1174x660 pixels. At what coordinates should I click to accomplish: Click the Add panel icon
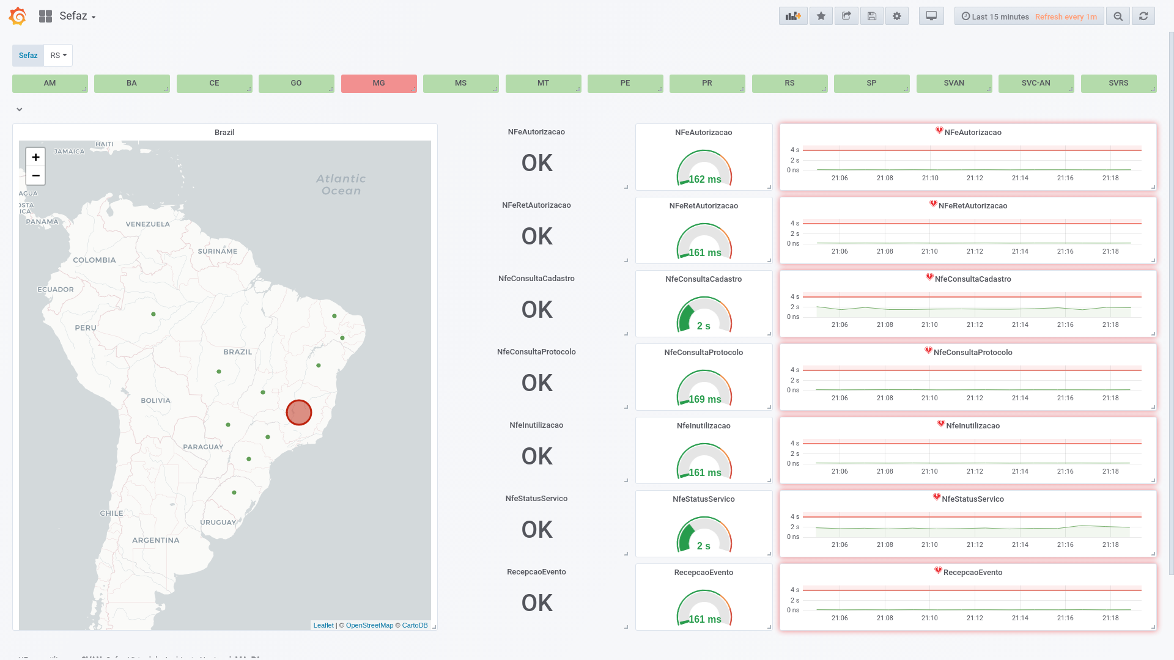tap(793, 16)
